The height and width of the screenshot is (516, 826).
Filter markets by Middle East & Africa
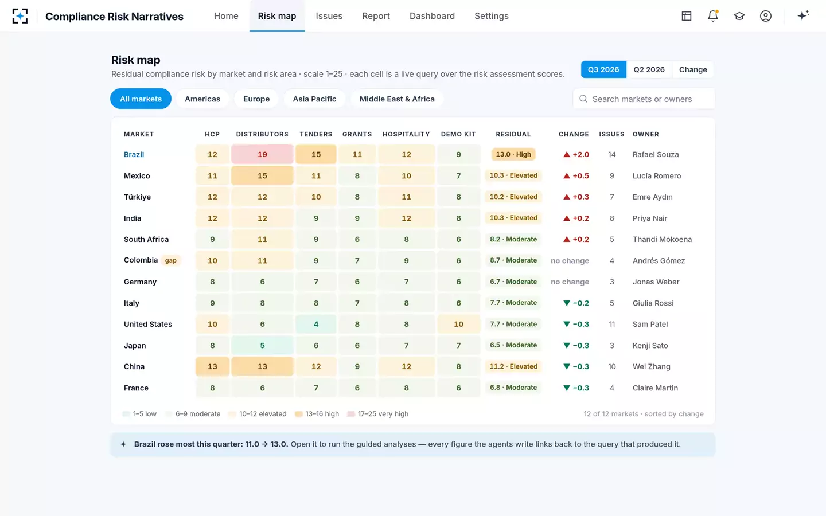(x=397, y=99)
